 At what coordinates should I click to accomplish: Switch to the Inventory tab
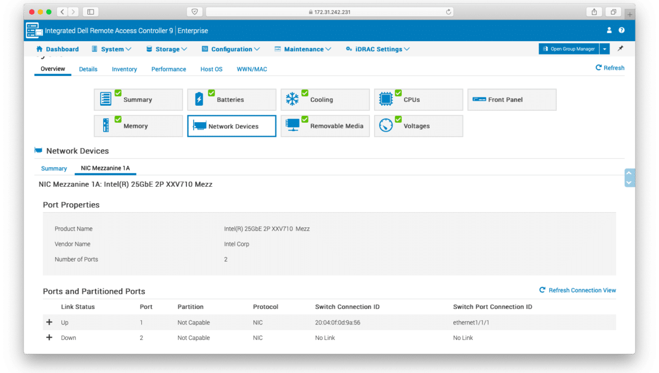[124, 69]
